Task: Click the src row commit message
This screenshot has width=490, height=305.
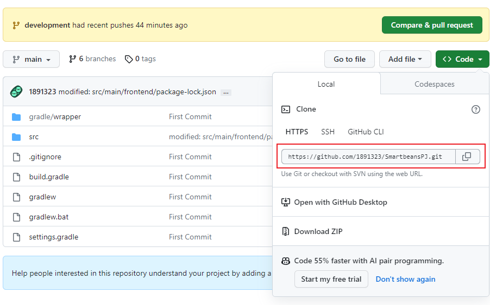Action: [x=221, y=137]
